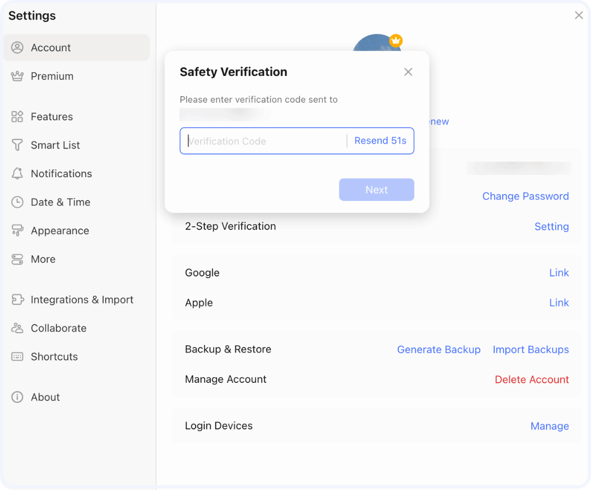The height and width of the screenshot is (490, 591).
Task: Click the Resend code timer link
Action: pyautogui.click(x=380, y=141)
